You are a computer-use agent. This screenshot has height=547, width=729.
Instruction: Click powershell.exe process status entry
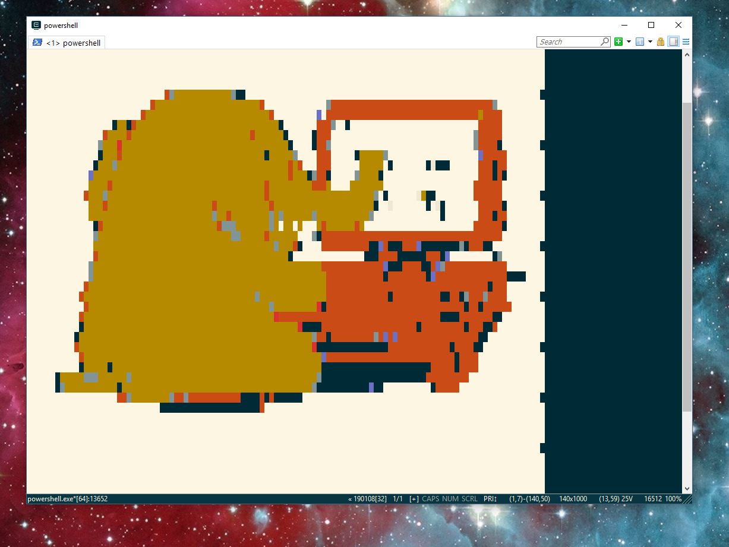click(68, 499)
